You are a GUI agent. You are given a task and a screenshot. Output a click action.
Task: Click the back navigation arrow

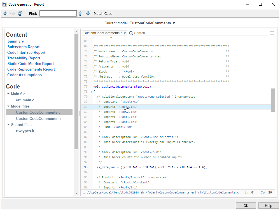[x=5, y=13]
